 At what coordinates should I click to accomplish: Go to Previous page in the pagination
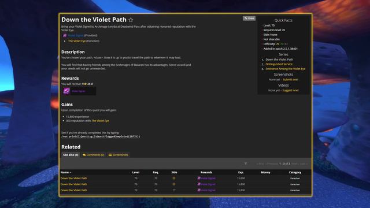click(272, 164)
